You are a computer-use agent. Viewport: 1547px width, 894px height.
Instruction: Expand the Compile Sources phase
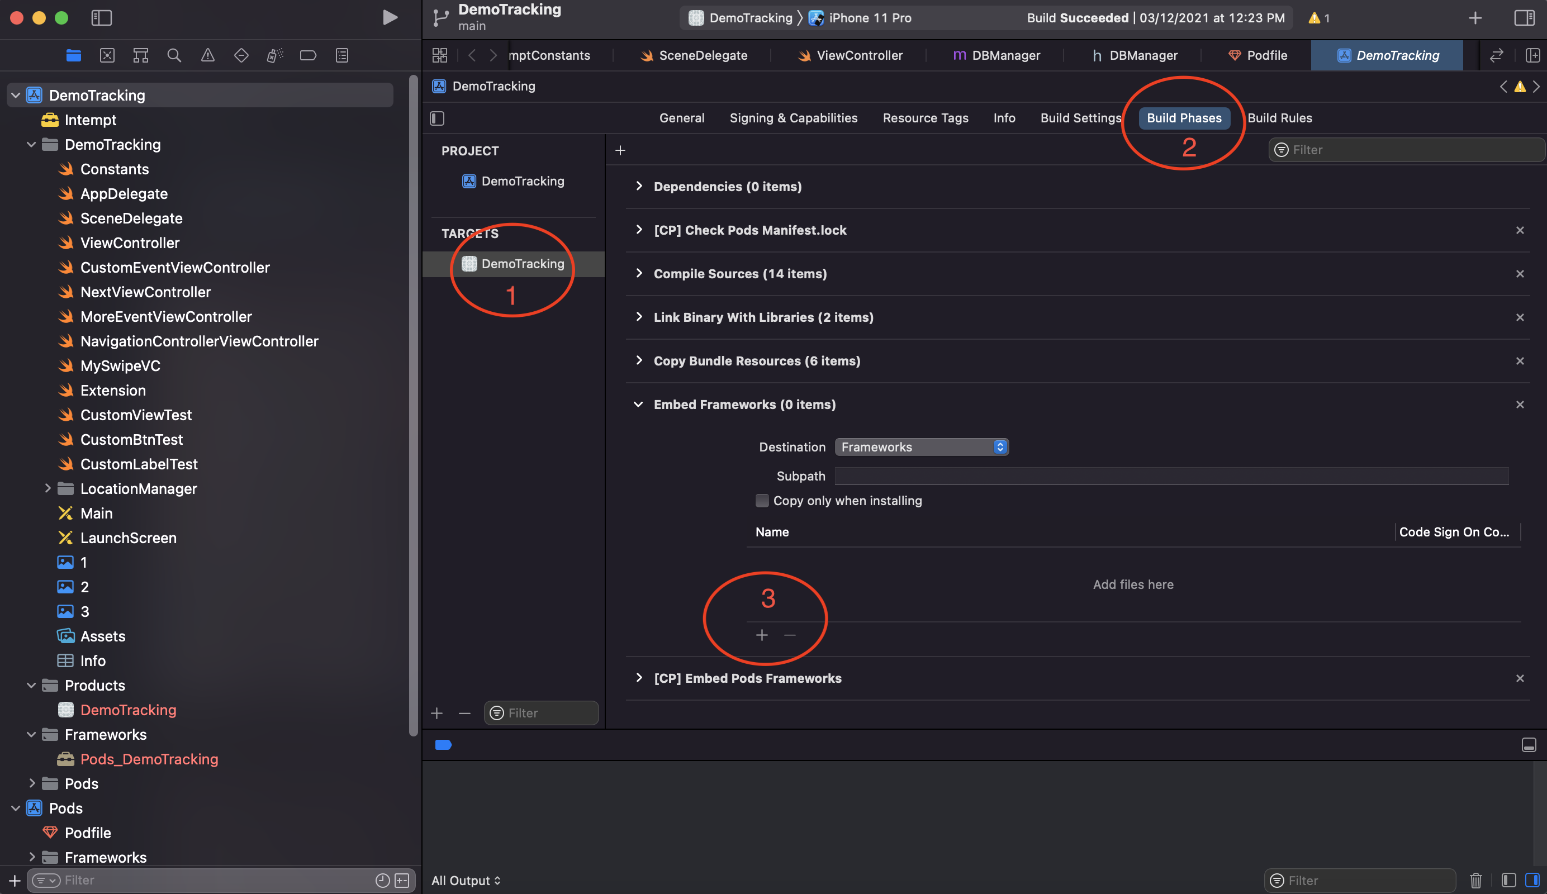[638, 273]
